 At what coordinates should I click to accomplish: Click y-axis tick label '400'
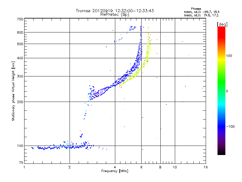pyautogui.click(x=20, y=58)
